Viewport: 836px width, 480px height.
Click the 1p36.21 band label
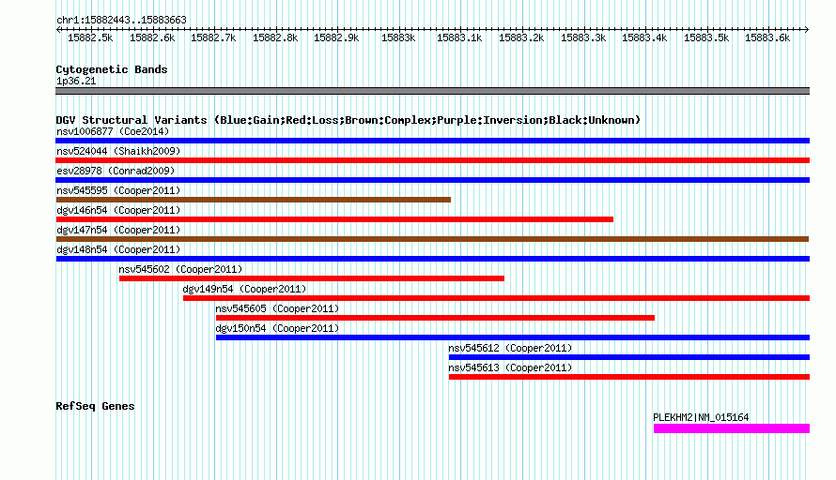pos(76,81)
